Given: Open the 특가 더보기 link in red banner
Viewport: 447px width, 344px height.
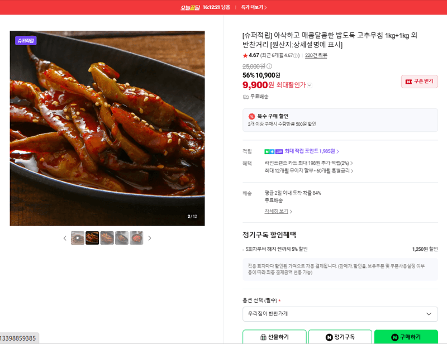Looking at the screenshot, I should pyautogui.click(x=254, y=7).
